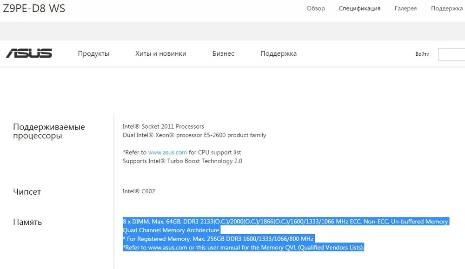Viewport: 465px width, 269px height.
Task: Open the Хиты и новинки menu
Action: (x=161, y=53)
